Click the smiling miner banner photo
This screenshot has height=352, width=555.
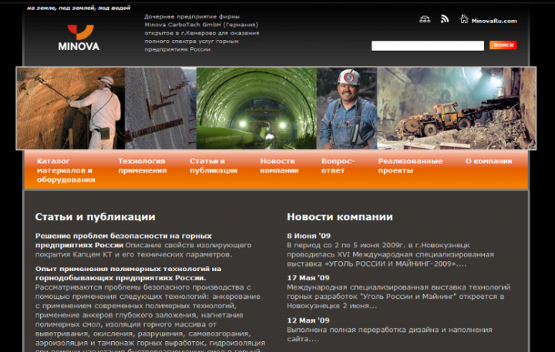click(347, 109)
